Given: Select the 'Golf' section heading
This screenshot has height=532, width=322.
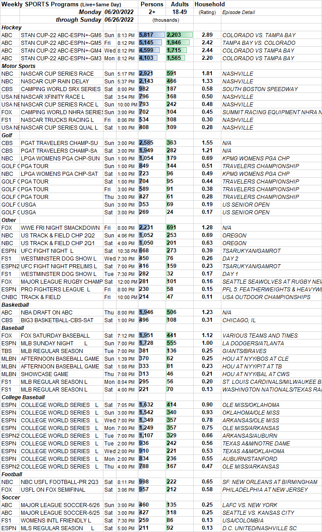Looking at the screenshot, I should click(7, 135).
